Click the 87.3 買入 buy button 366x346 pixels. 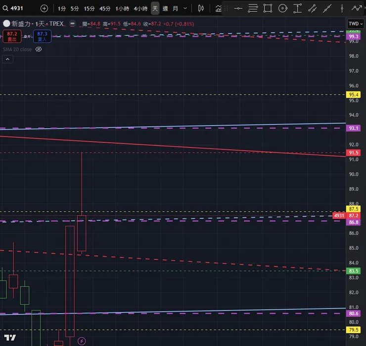tap(42, 37)
